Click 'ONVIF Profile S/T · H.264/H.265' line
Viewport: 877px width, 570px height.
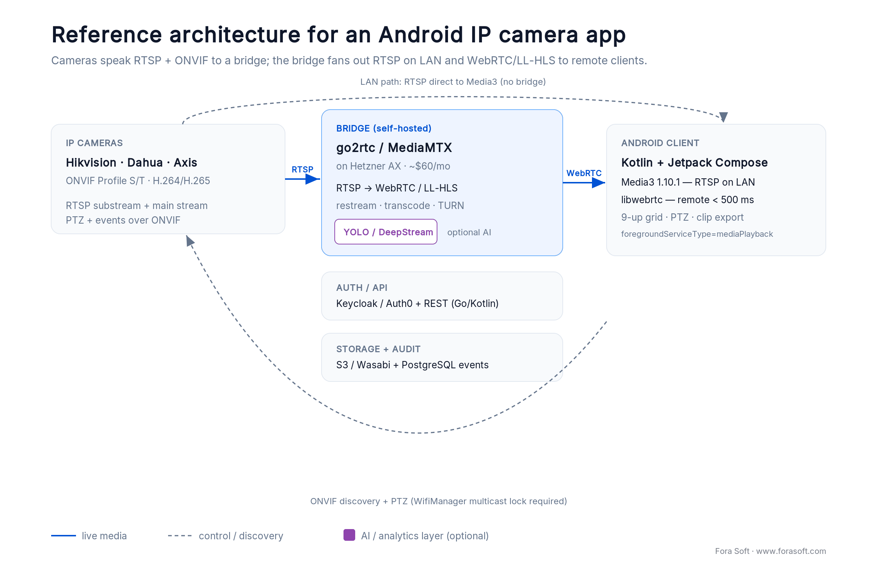138,181
